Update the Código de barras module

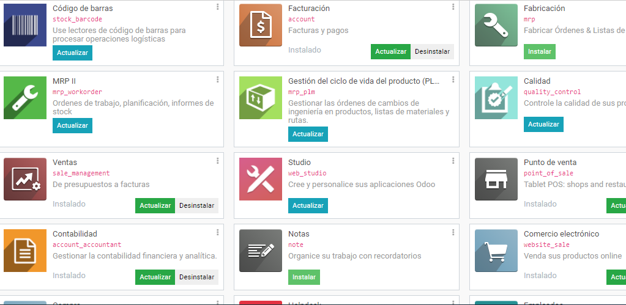(x=72, y=53)
